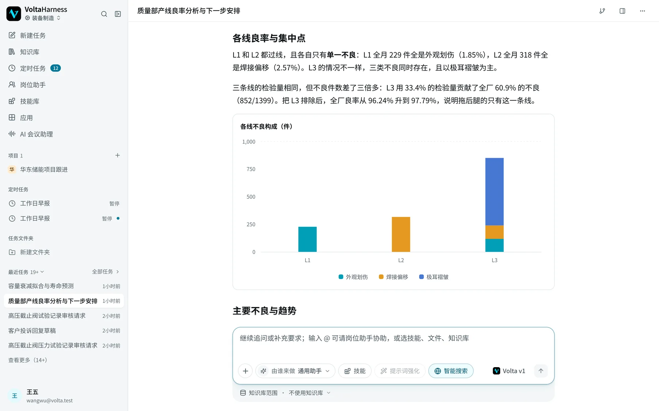Click the plus icon next to 项目
659x411 pixels.
[x=118, y=155]
